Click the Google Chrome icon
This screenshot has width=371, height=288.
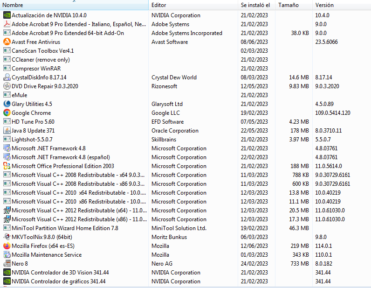coord(7,112)
